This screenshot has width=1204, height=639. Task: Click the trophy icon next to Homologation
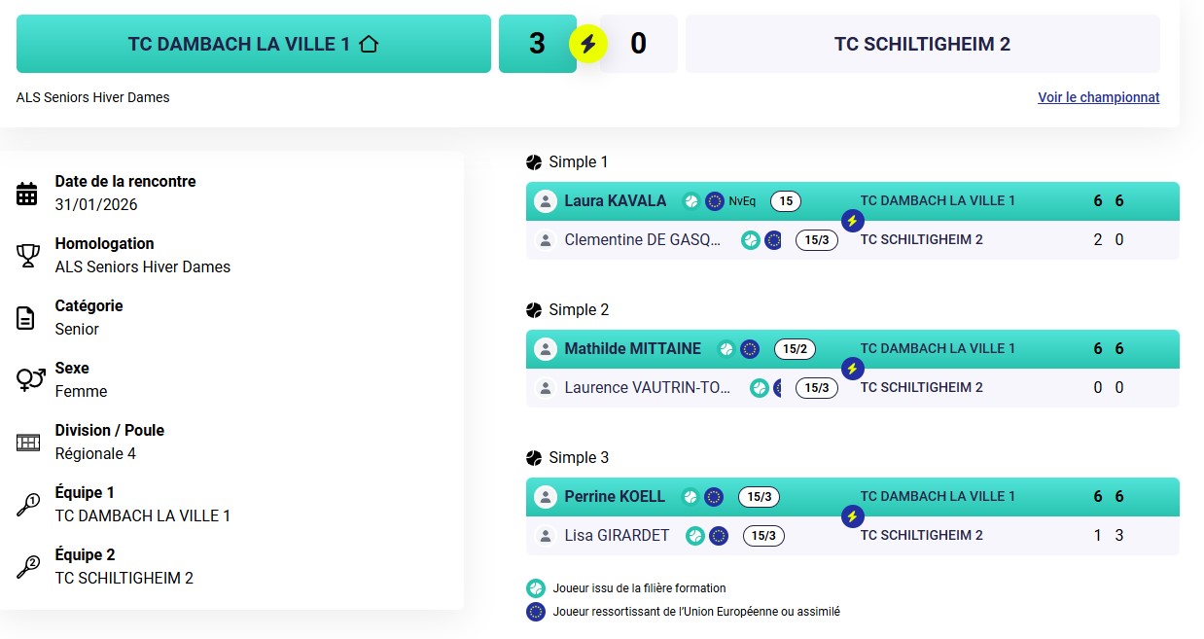(27, 256)
